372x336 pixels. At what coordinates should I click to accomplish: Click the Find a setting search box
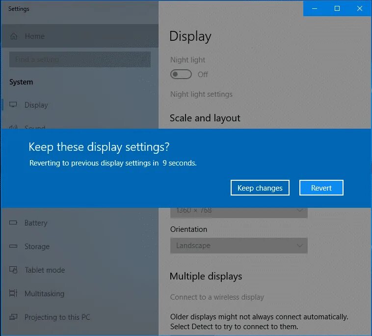(x=80, y=59)
